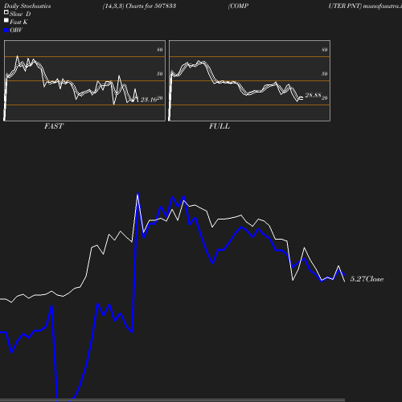Click the '5.27Close' price label
The image size is (402, 402).
(367, 279)
